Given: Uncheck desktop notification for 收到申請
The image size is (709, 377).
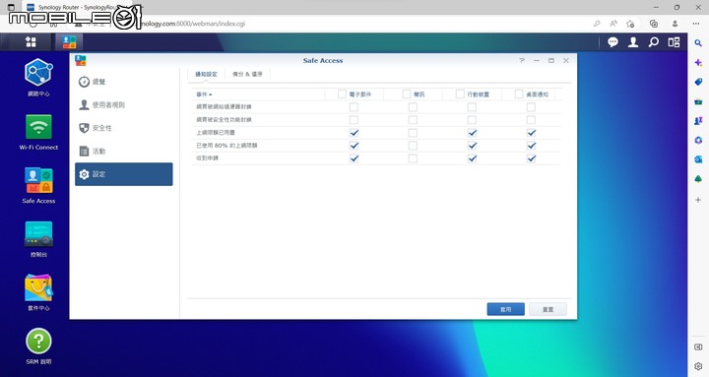Looking at the screenshot, I should [x=532, y=158].
